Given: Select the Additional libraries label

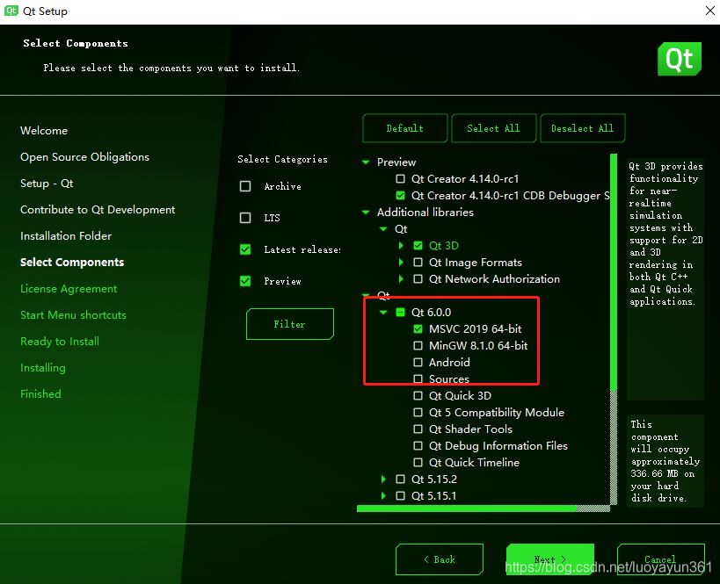Looking at the screenshot, I should click(425, 212).
